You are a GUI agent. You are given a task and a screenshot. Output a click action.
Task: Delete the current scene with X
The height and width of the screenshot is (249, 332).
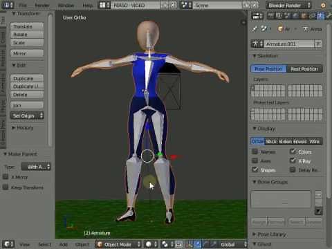[x=255, y=5]
